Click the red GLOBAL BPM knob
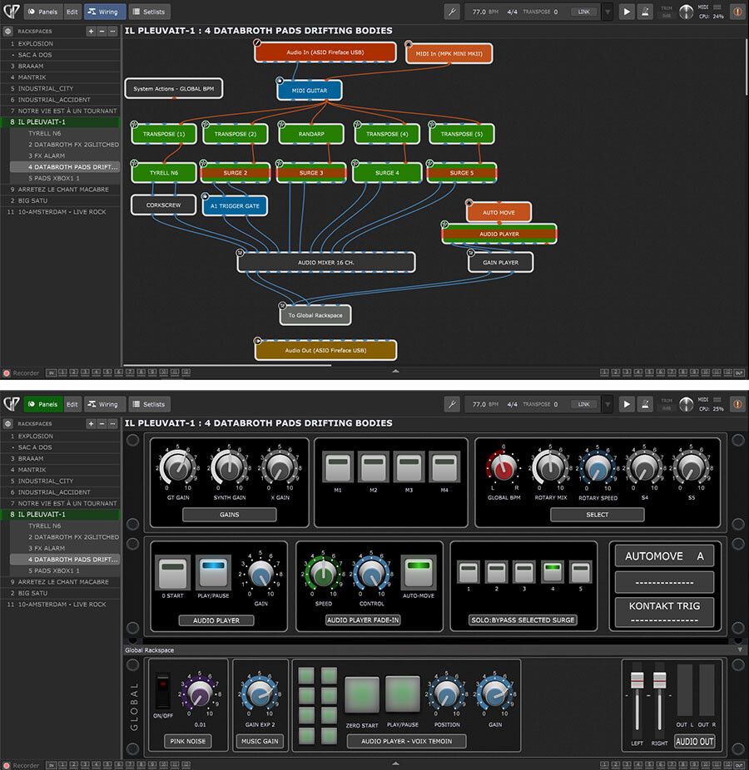 [503, 467]
